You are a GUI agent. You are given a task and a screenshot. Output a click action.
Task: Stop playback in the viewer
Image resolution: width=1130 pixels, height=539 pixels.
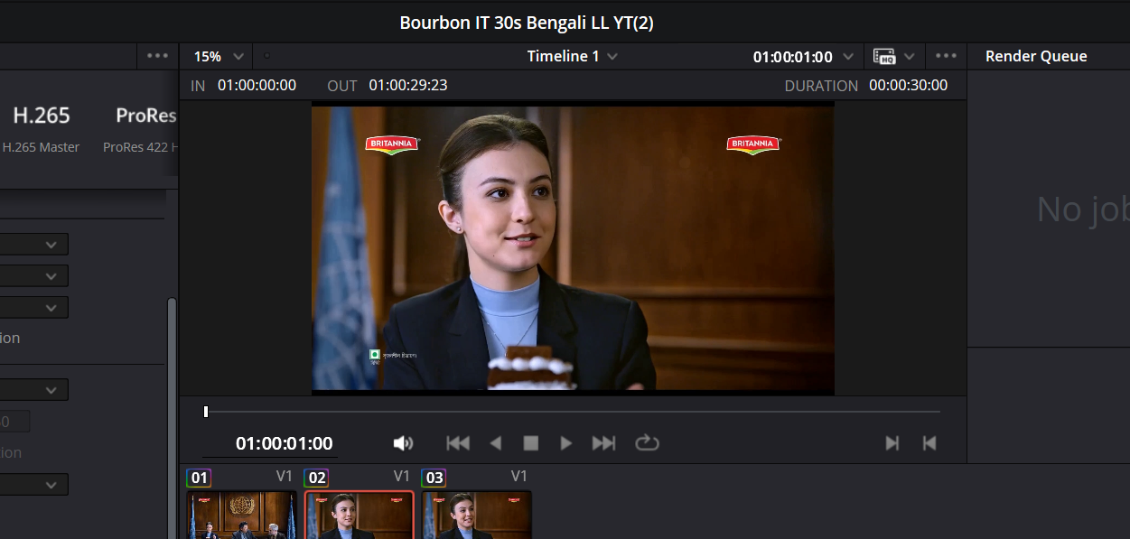531,443
